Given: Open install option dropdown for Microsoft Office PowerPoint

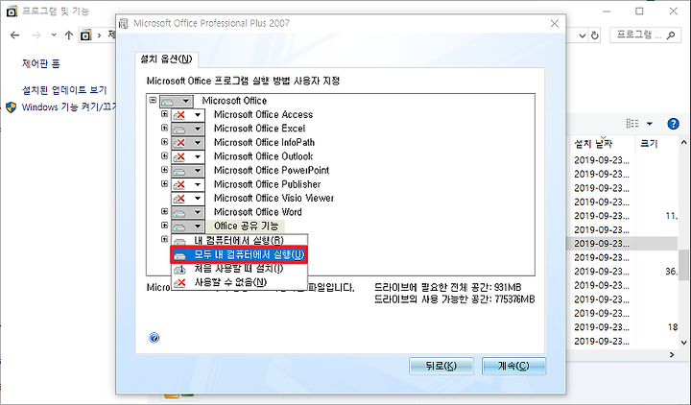Looking at the screenshot, I should click(188, 171).
